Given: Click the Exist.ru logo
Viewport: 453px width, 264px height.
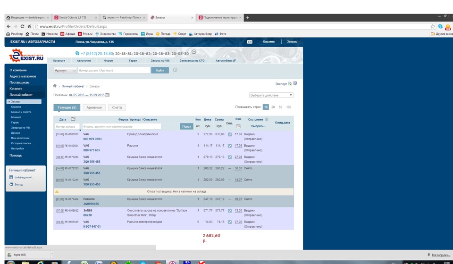Looking at the screenshot, I should point(26,56).
